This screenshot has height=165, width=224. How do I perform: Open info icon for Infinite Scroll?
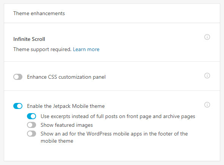(207, 37)
